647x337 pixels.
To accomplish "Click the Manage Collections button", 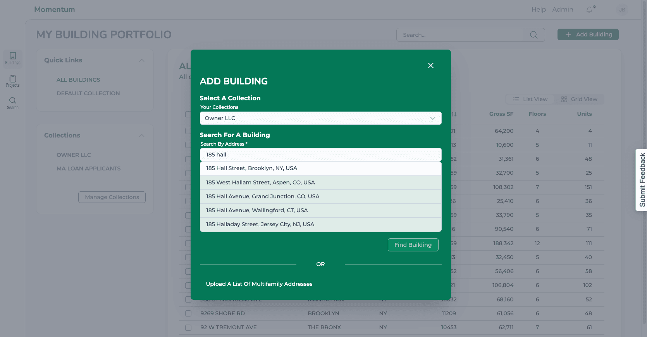I will (112, 197).
